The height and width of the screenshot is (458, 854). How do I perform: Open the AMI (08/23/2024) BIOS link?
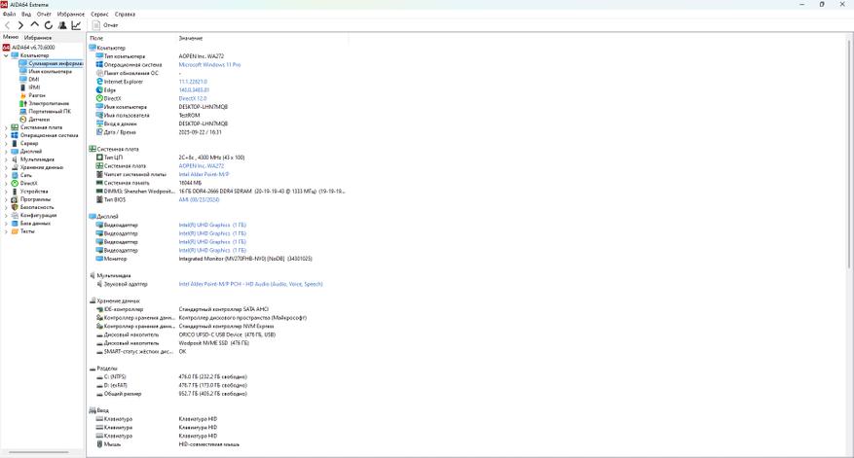pos(199,199)
